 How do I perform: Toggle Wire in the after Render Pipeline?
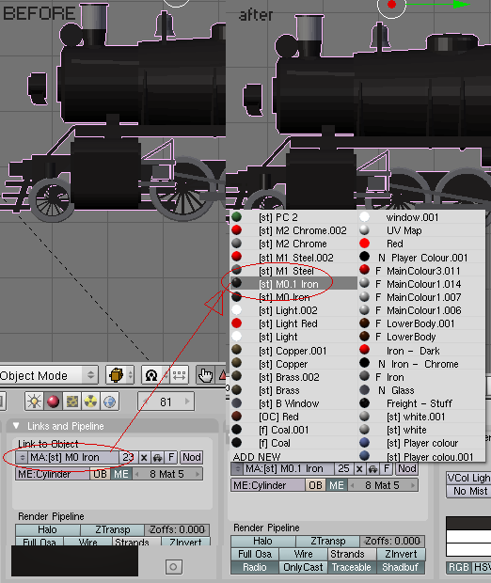coord(304,554)
